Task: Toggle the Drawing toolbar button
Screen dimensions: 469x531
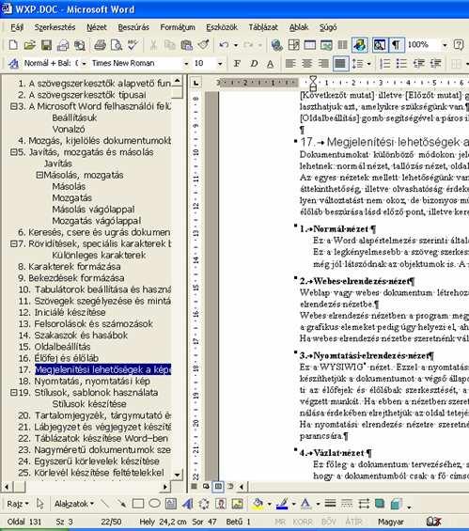Action: pos(360,45)
